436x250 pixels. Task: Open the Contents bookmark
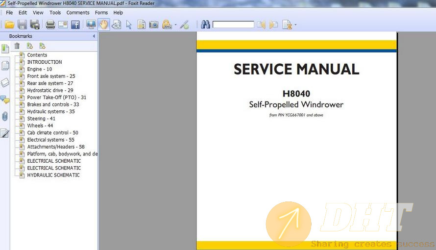37,55
